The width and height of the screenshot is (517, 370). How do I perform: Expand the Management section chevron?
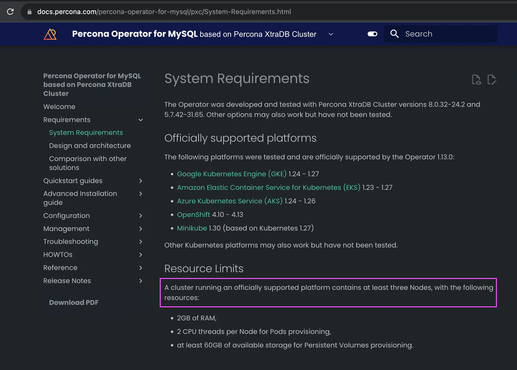pos(140,229)
